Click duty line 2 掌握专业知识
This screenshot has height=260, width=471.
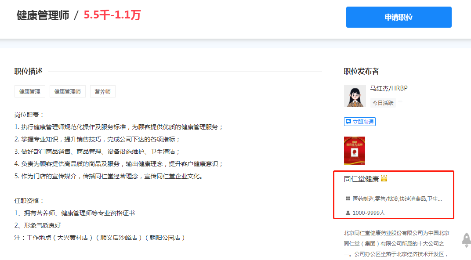97,139
